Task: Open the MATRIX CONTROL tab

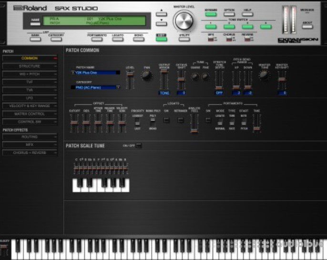Action: (x=30, y=114)
